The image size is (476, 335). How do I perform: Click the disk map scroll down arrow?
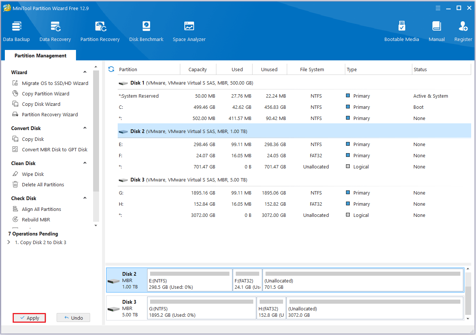[x=468, y=318]
